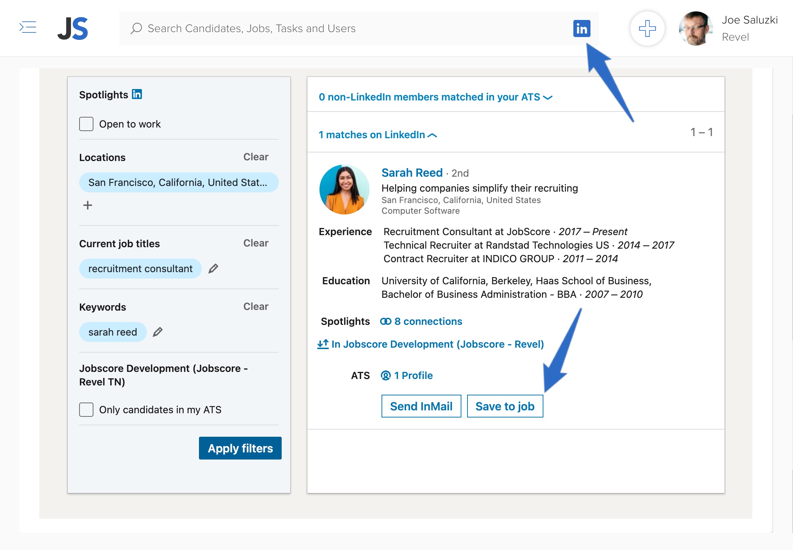This screenshot has height=550, width=793.
Task: Click Helping companies simplify their recruiting headline
Action: coord(480,188)
